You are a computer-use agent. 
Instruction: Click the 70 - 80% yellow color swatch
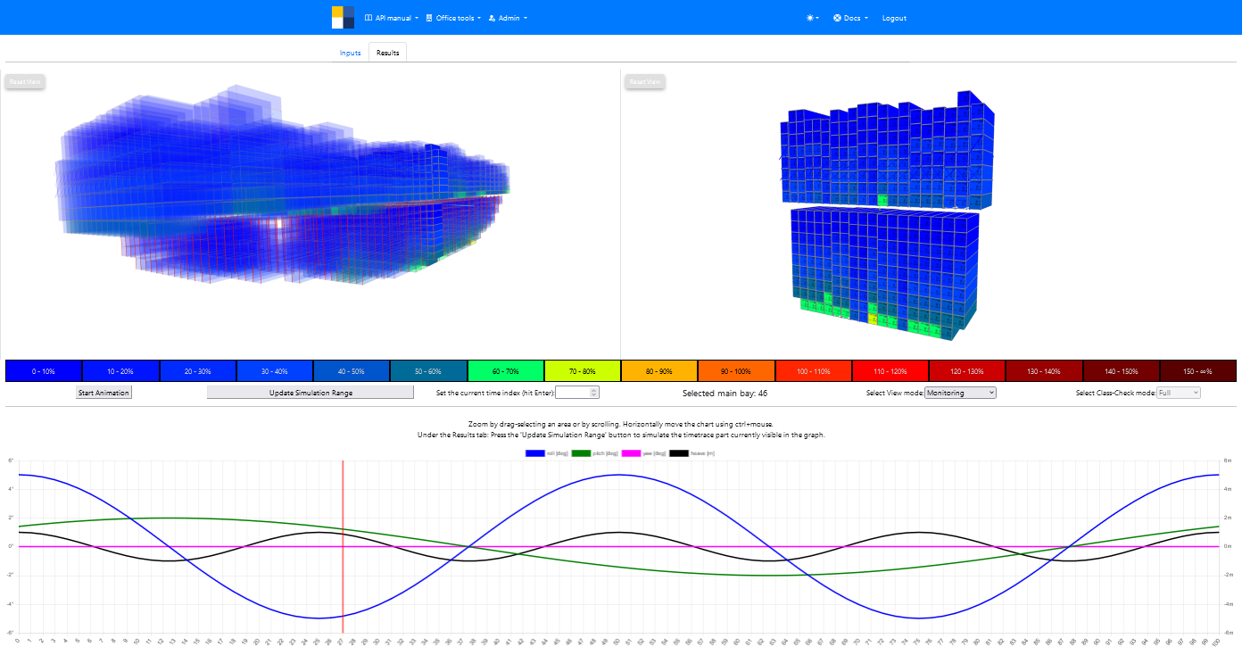pos(583,370)
